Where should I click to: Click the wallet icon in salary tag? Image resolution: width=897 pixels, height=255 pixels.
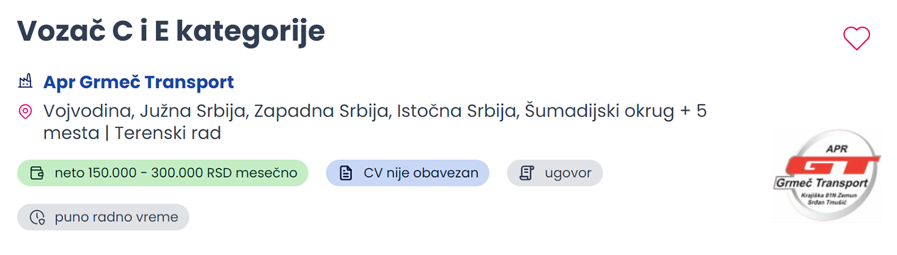[37, 173]
